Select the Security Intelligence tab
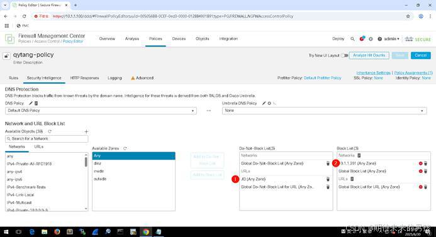Viewport: 436px width, 237px height. coord(44,78)
